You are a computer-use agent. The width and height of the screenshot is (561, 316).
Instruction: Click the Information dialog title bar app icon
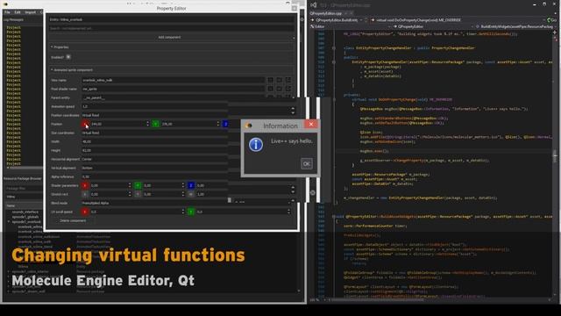[249, 126]
